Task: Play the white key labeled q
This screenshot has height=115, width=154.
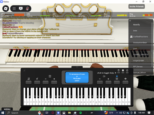Action: (55, 102)
